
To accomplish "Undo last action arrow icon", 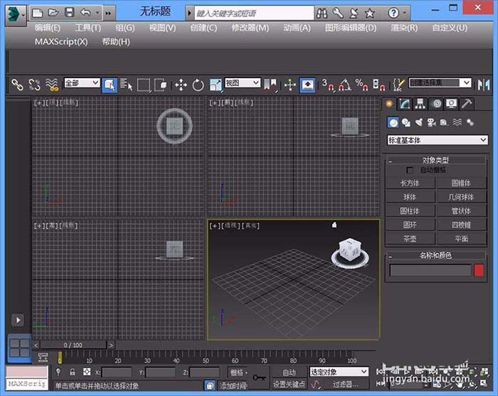I will tap(85, 13).
